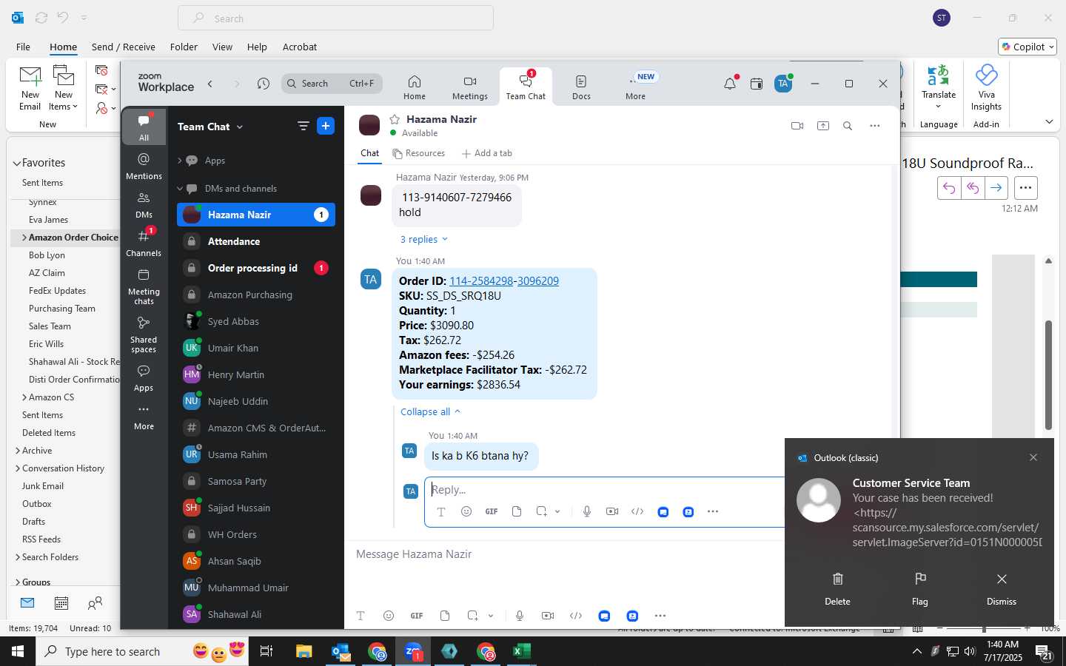
Task: Start video call with Hazama Nazir
Action: (797, 126)
